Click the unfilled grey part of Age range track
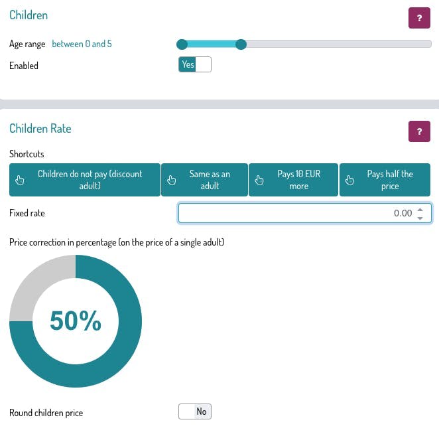 tap(338, 44)
